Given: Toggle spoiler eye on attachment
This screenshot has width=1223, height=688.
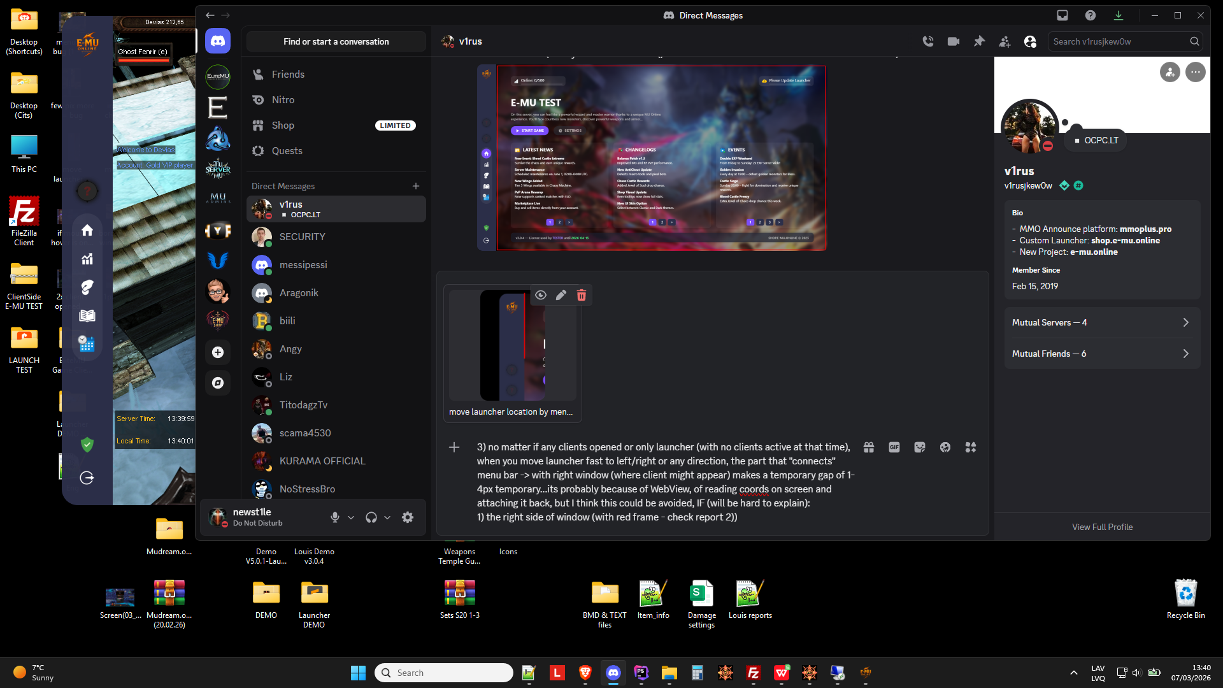Looking at the screenshot, I should (541, 295).
